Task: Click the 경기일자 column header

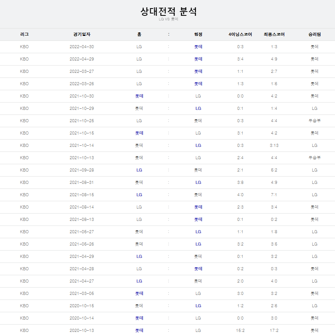Action: click(82, 34)
